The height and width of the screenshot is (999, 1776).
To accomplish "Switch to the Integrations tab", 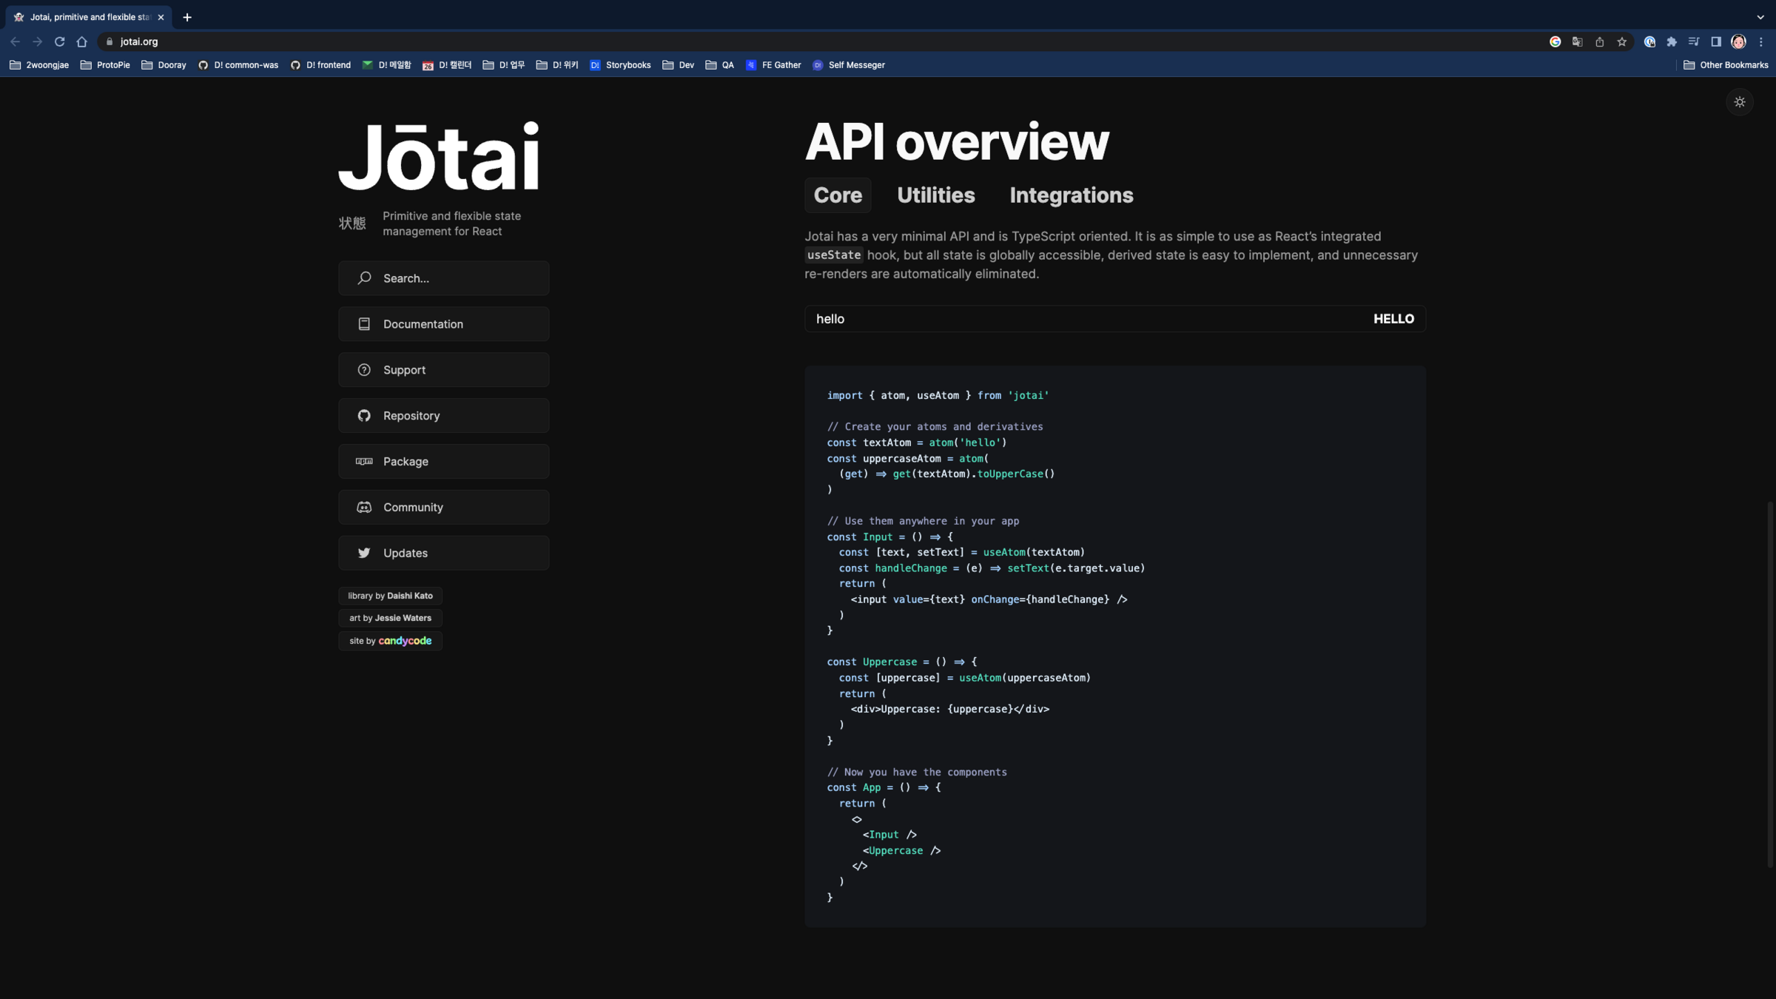I will point(1071,195).
